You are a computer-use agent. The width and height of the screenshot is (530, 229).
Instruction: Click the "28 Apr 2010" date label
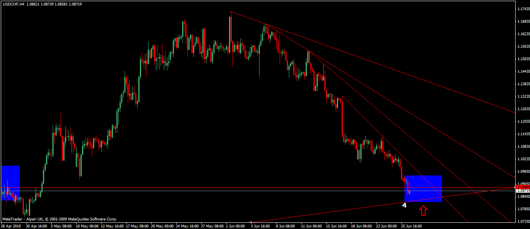[x=10, y=226]
